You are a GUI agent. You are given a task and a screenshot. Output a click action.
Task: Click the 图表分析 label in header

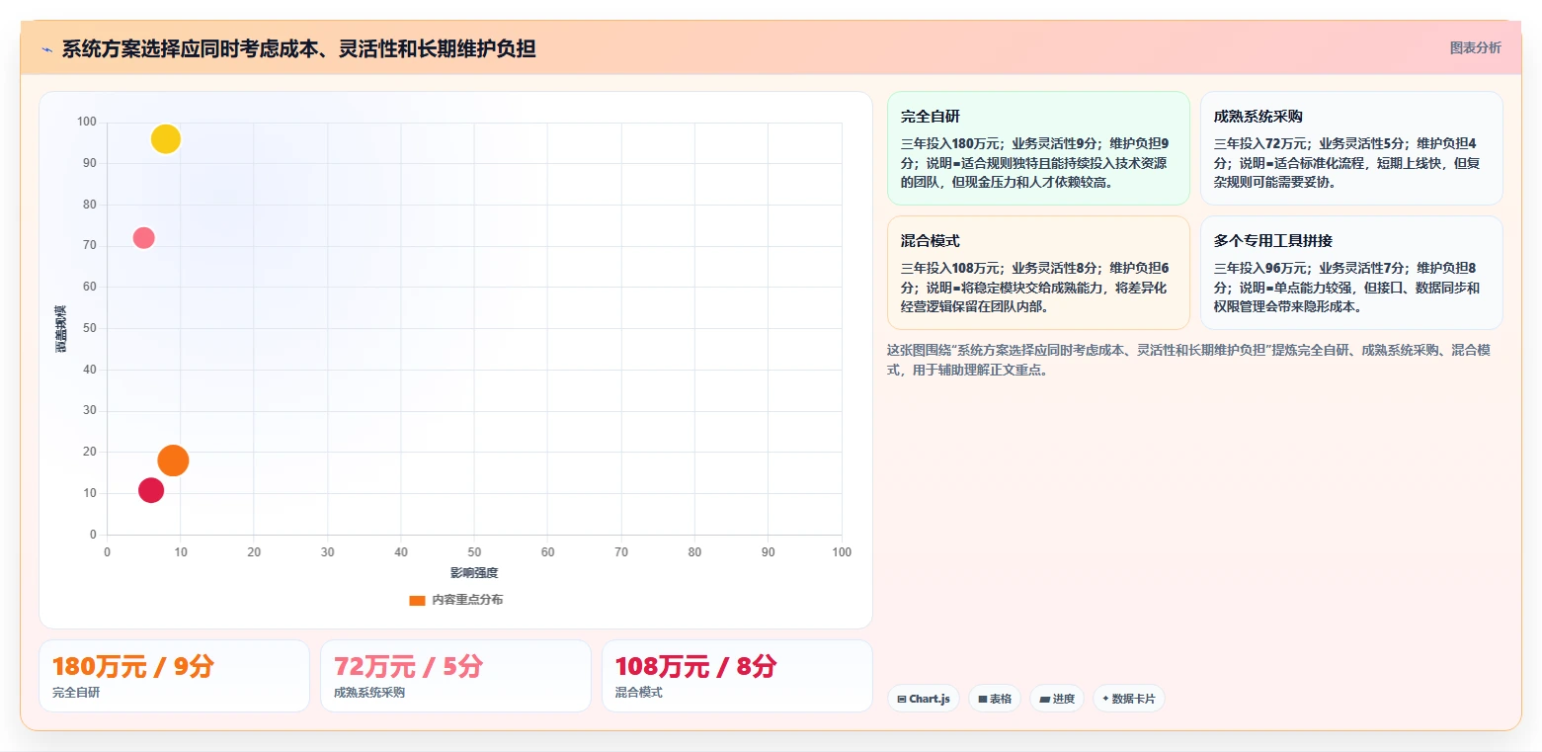coord(1475,47)
